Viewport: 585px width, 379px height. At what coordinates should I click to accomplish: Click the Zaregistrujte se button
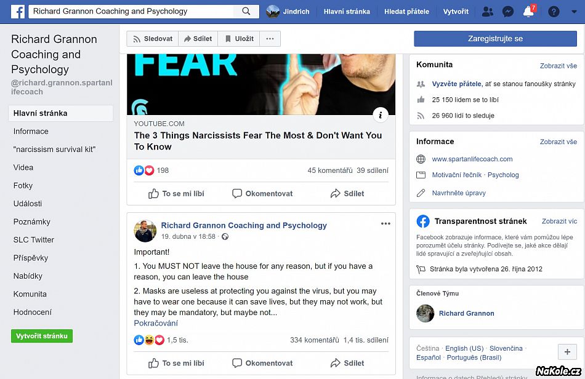point(495,39)
